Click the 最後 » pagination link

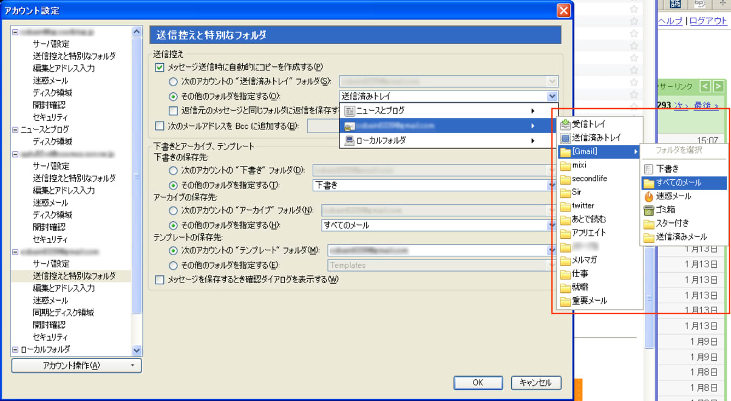[x=707, y=105]
